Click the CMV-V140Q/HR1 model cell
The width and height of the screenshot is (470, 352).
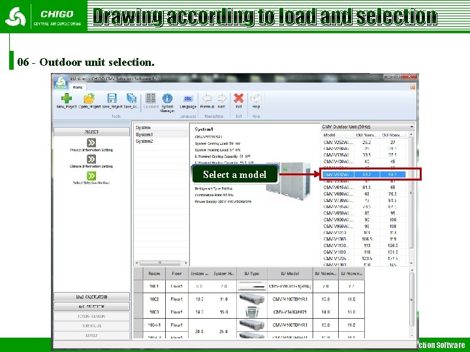coord(290,312)
